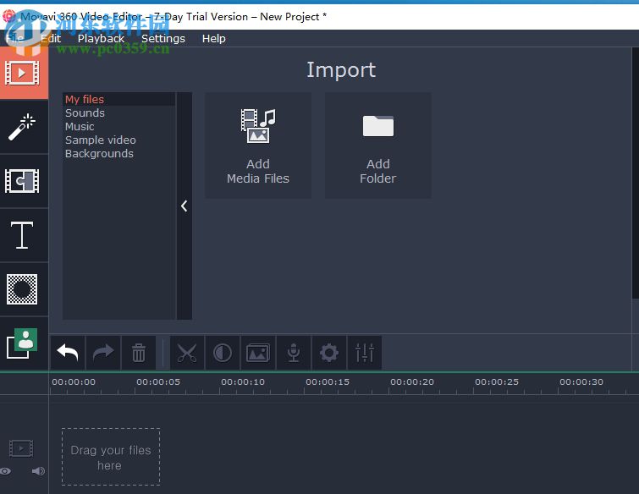Select the Split scissors tool
Image resolution: width=639 pixels, height=494 pixels.
click(x=187, y=353)
